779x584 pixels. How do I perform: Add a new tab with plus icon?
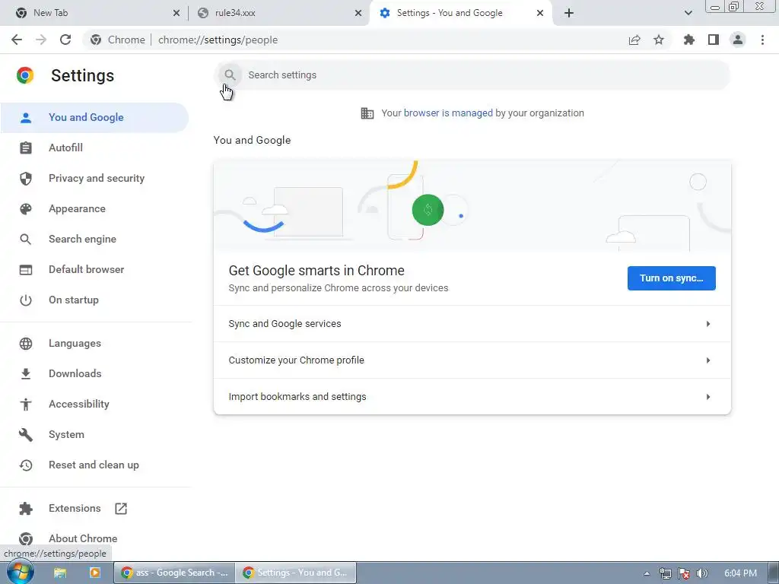click(x=569, y=13)
